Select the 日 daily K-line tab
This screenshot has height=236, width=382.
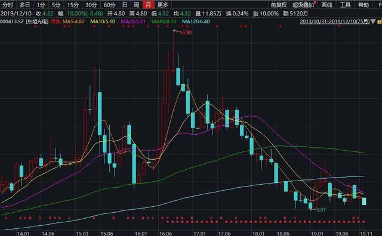[125, 5]
